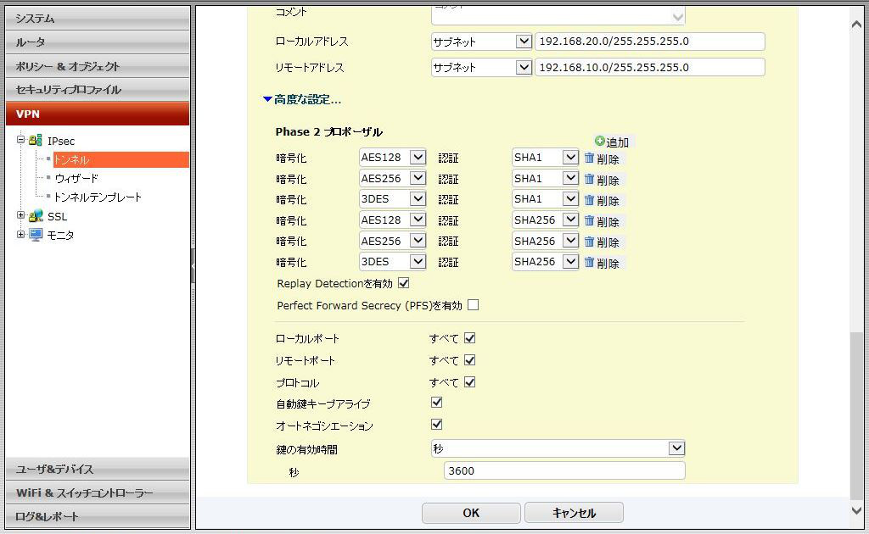869x534 pixels.
Task: Click trash icon on last 3DES SHA256 row
Action: [589, 262]
